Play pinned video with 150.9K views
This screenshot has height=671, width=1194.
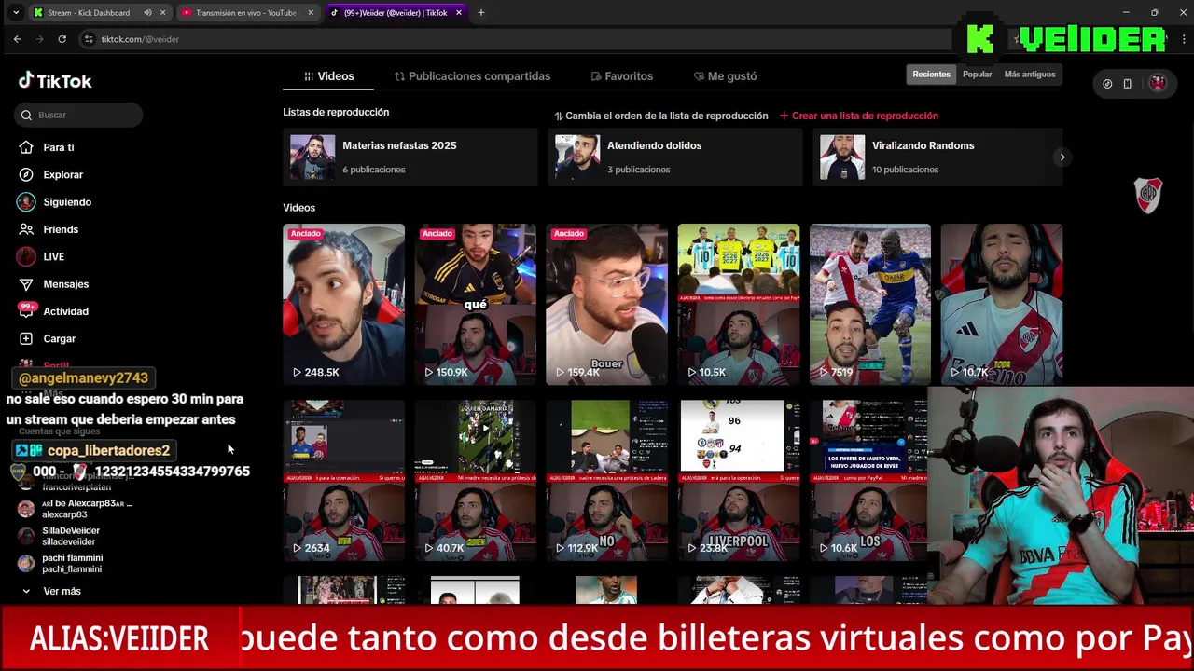click(476, 304)
